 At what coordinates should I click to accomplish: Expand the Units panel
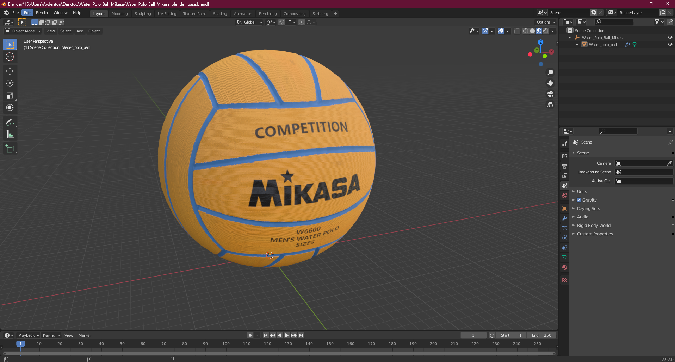[582, 191]
